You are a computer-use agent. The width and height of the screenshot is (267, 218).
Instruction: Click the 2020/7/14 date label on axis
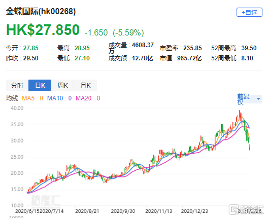coord(52,211)
